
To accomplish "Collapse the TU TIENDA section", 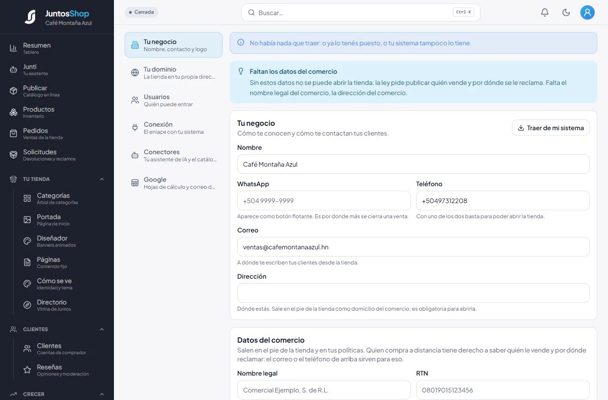I will [57, 179].
